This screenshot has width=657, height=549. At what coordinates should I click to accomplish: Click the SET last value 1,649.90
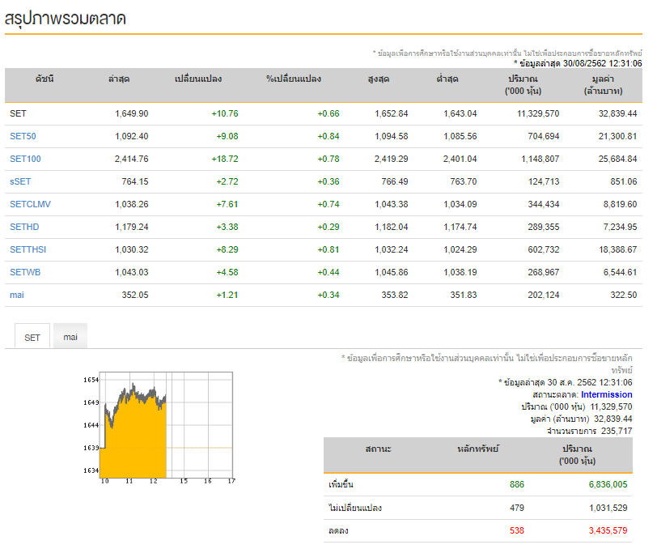[x=132, y=113]
